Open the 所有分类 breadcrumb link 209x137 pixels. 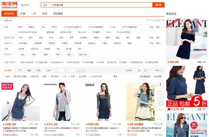[8, 20]
